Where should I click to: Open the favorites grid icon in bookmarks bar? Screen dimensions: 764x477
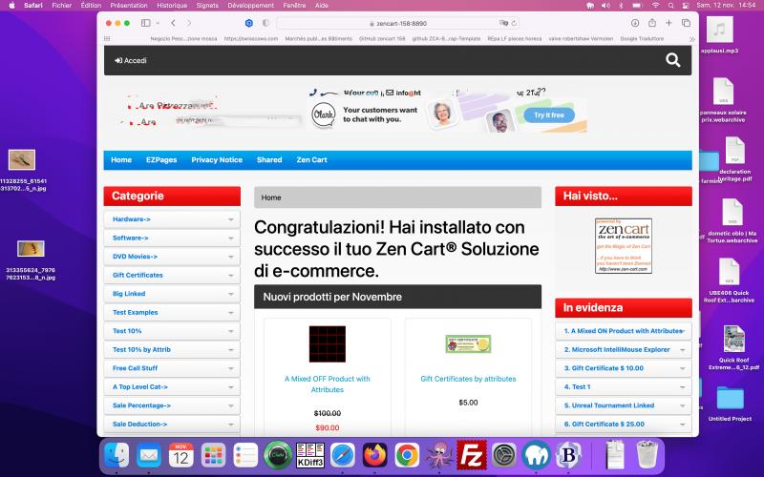coord(107,38)
